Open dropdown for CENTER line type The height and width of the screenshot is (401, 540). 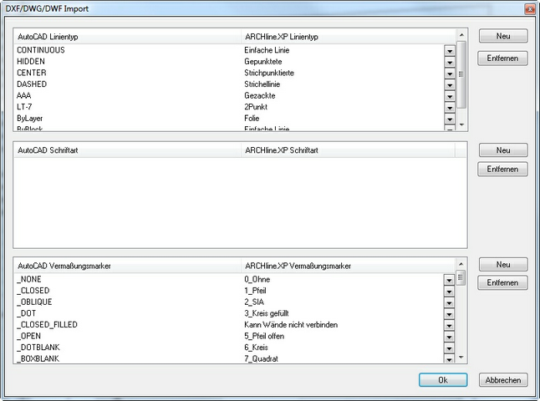[450, 74]
